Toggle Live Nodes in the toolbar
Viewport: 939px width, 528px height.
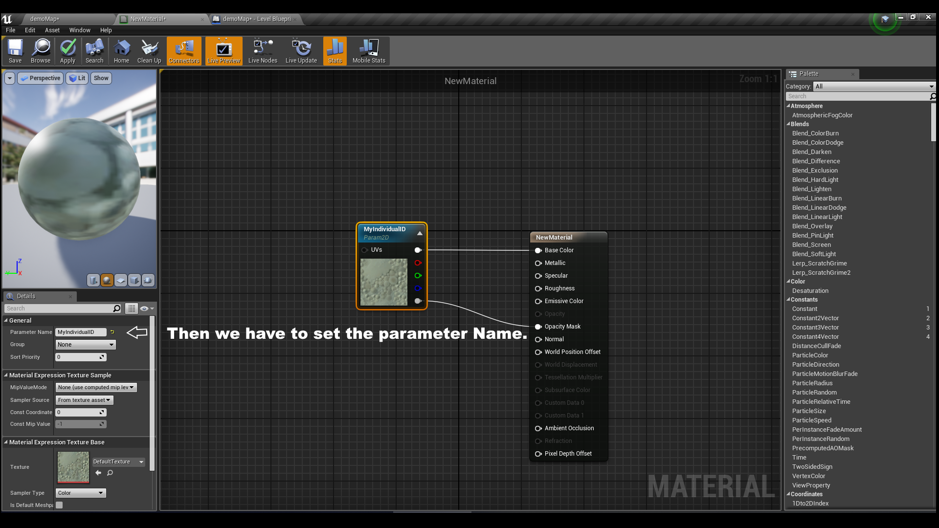coord(263,51)
